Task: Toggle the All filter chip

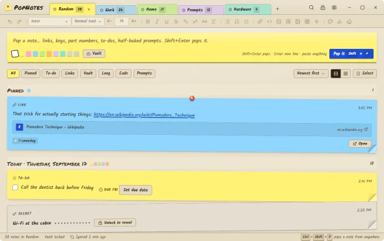Action: pyautogui.click(x=13, y=74)
